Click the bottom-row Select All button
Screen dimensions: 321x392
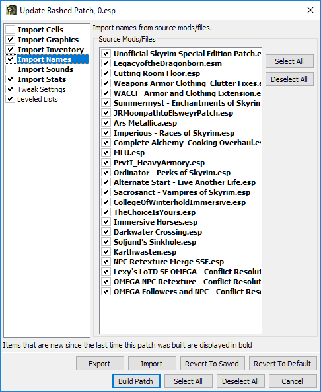(188, 381)
